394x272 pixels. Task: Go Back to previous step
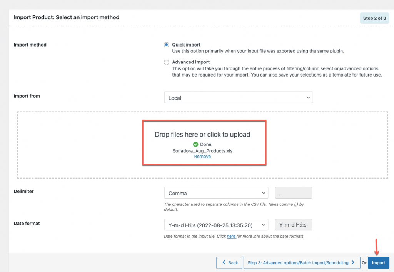point(229,263)
